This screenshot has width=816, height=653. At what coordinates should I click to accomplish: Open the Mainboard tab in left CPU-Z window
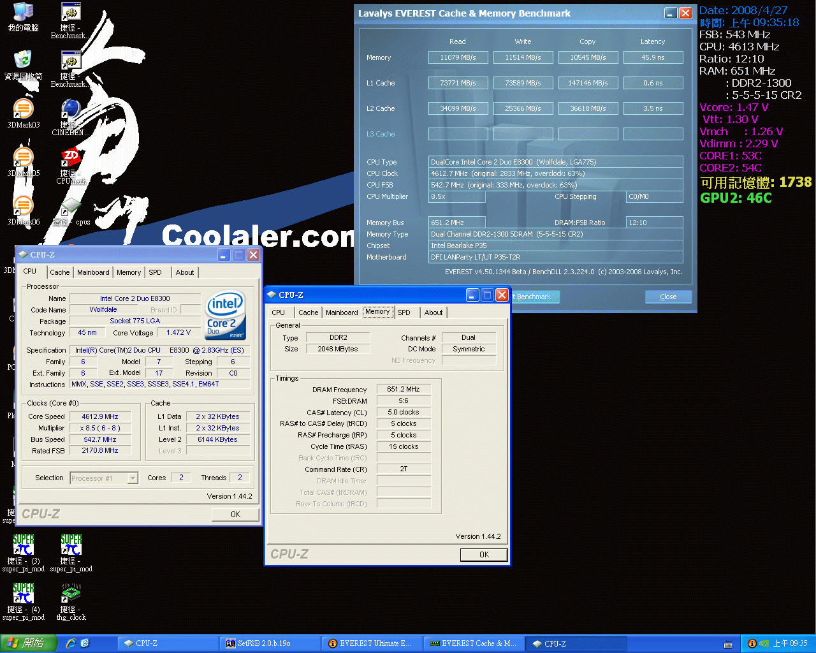pyautogui.click(x=93, y=272)
